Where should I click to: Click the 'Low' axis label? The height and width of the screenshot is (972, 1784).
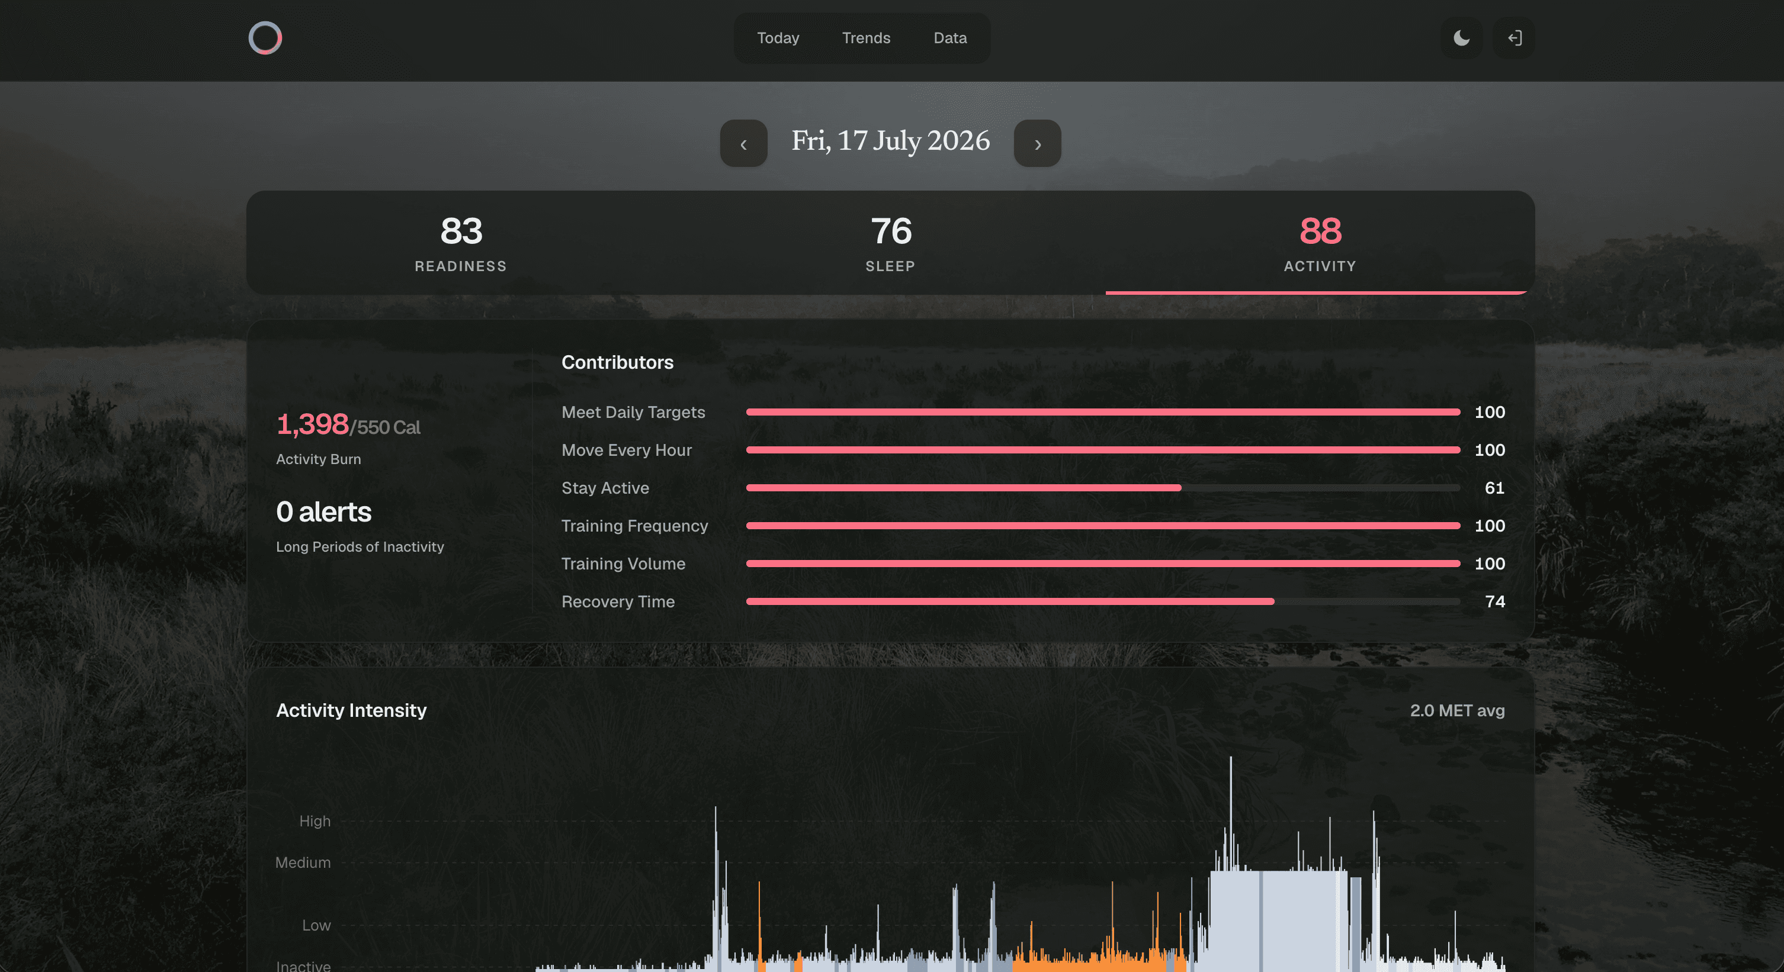click(316, 925)
